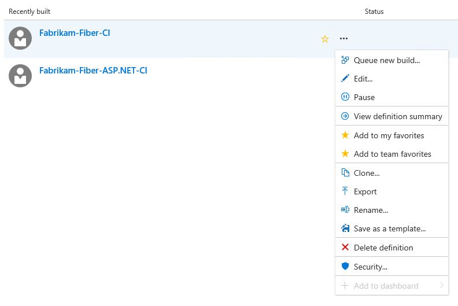The width and height of the screenshot is (458, 306).
Task: Click the Status column header
Action: pyautogui.click(x=374, y=12)
